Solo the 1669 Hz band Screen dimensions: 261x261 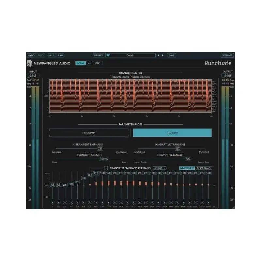click(109, 203)
